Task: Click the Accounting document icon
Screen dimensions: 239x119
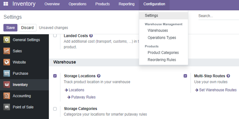Action: (x=6, y=96)
